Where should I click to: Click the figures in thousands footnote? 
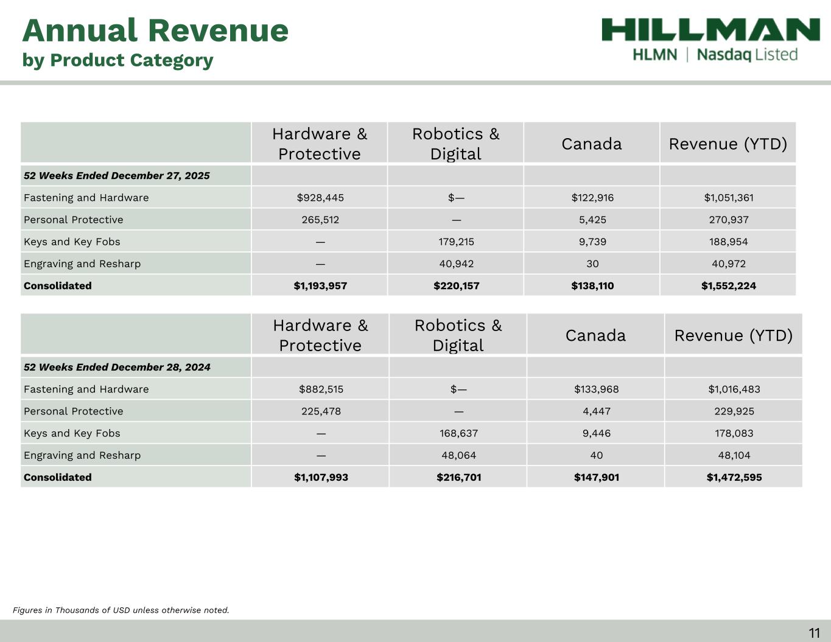click(x=121, y=610)
